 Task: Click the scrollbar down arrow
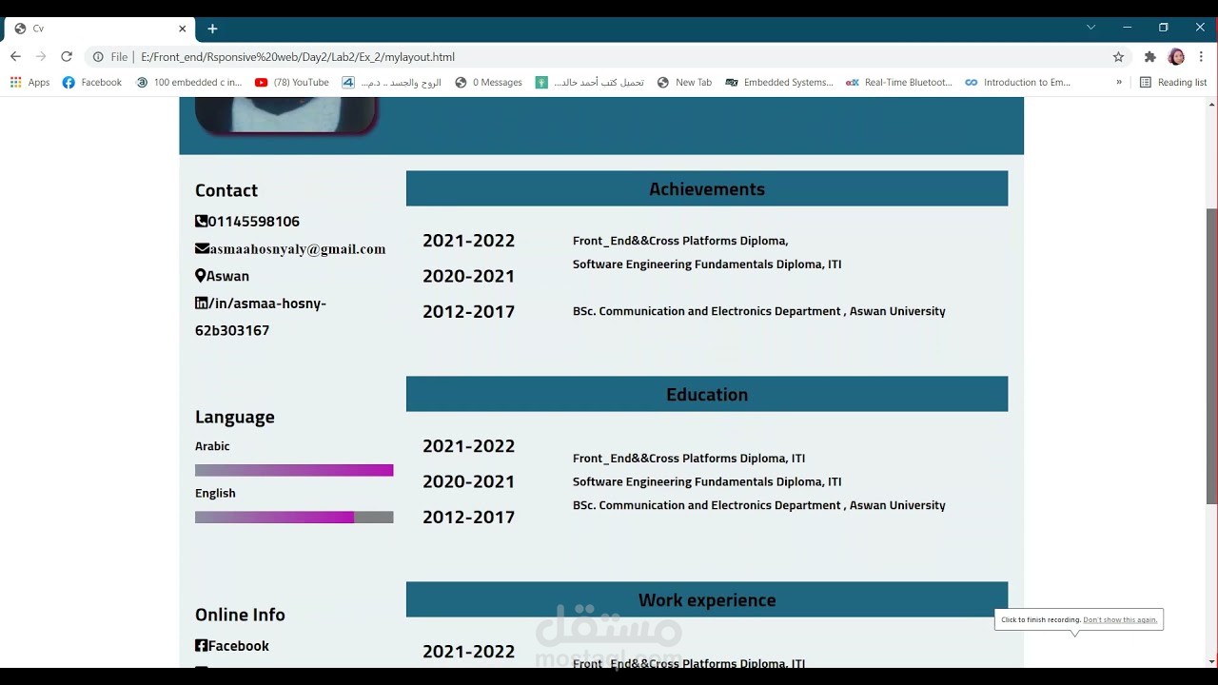click(1211, 661)
